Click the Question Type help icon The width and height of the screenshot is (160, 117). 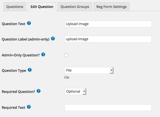coord(30,70)
